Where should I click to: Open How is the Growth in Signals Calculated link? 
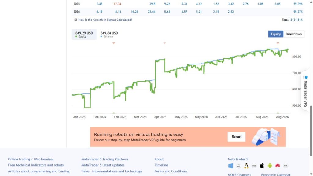(105, 20)
